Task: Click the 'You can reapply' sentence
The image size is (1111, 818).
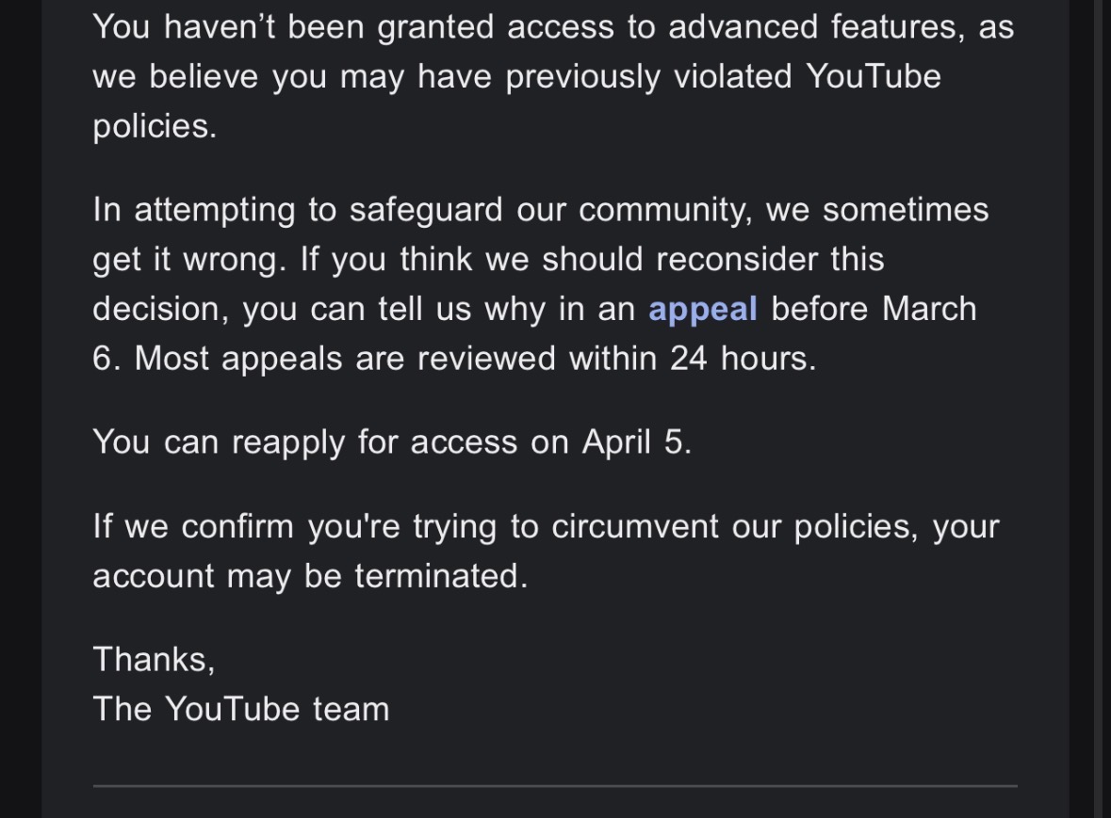Action: [392, 443]
